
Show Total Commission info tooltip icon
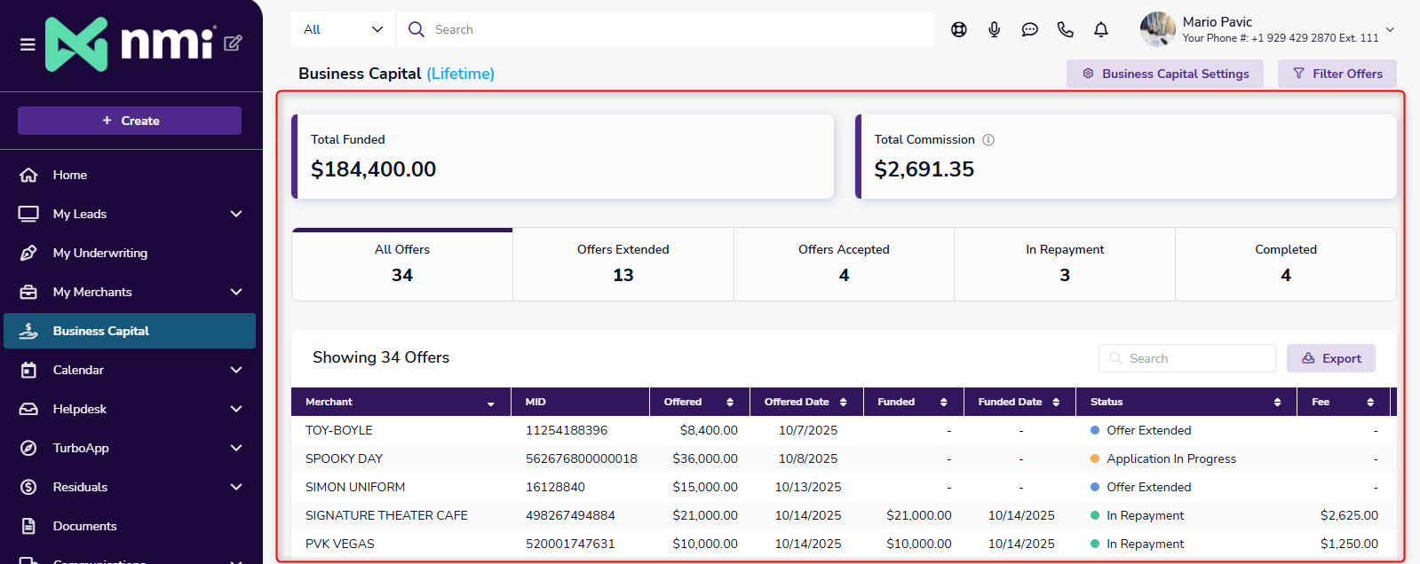(988, 140)
